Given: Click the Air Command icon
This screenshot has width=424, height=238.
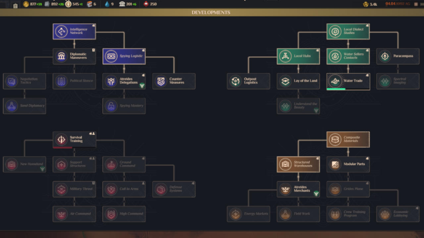Looking at the screenshot, I should 61,214.
